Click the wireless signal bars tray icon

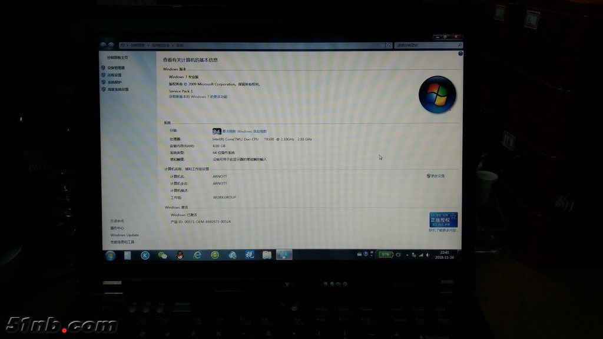(420, 255)
